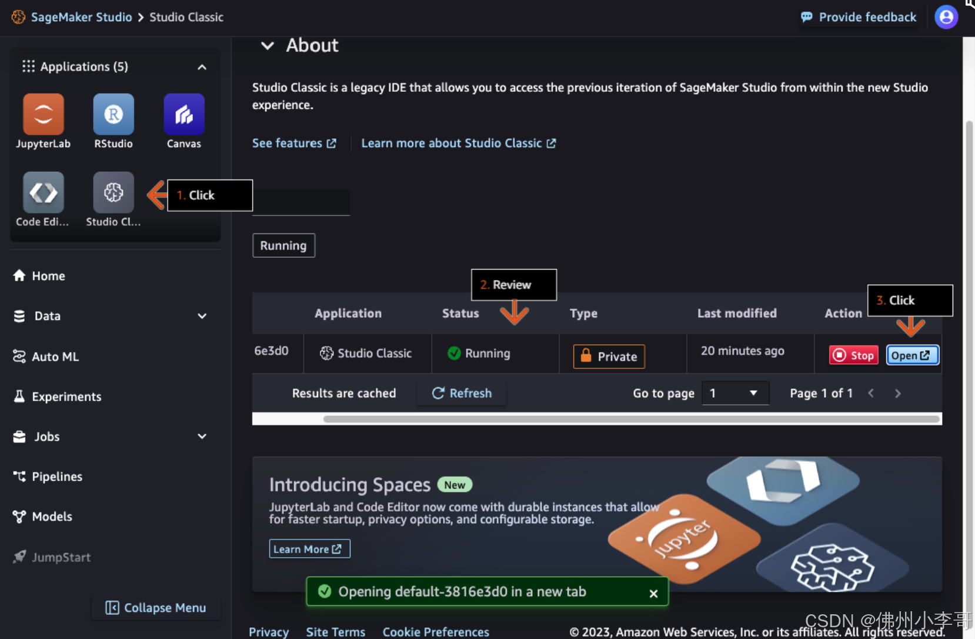Go to Home in sidebar

tap(39, 276)
